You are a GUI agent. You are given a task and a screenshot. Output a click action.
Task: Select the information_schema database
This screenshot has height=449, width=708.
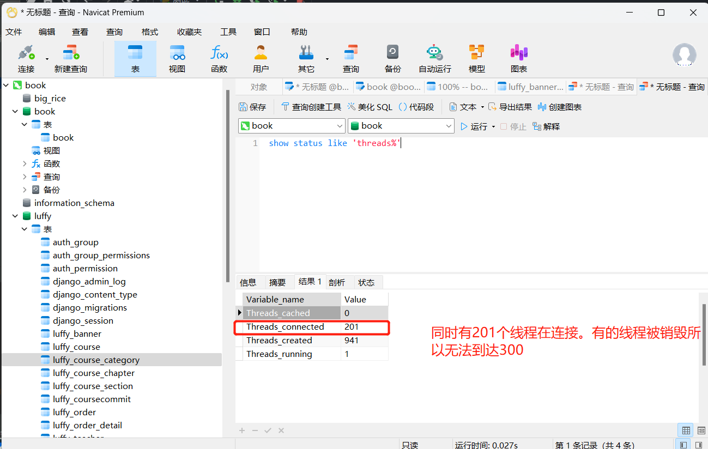[x=74, y=203]
